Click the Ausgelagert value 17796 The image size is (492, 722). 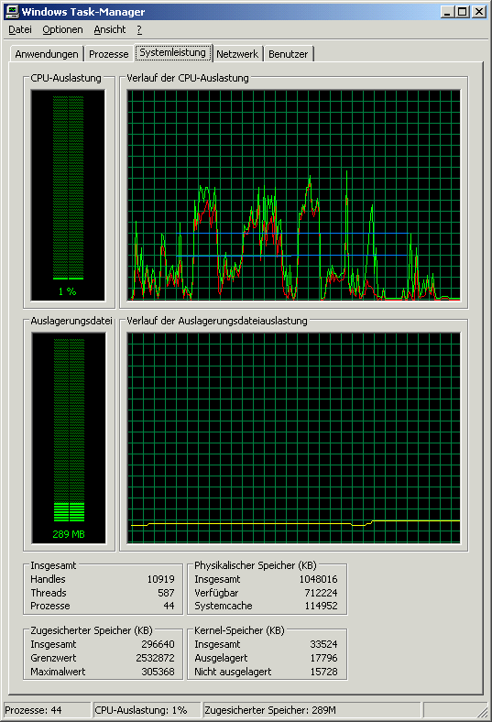(323, 658)
